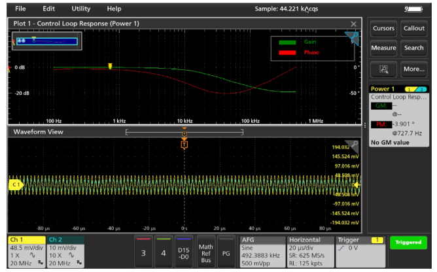Close Plot 1 Control Loop Response
Image resolution: width=437 pixels, height=272 pixels.
tap(353, 24)
